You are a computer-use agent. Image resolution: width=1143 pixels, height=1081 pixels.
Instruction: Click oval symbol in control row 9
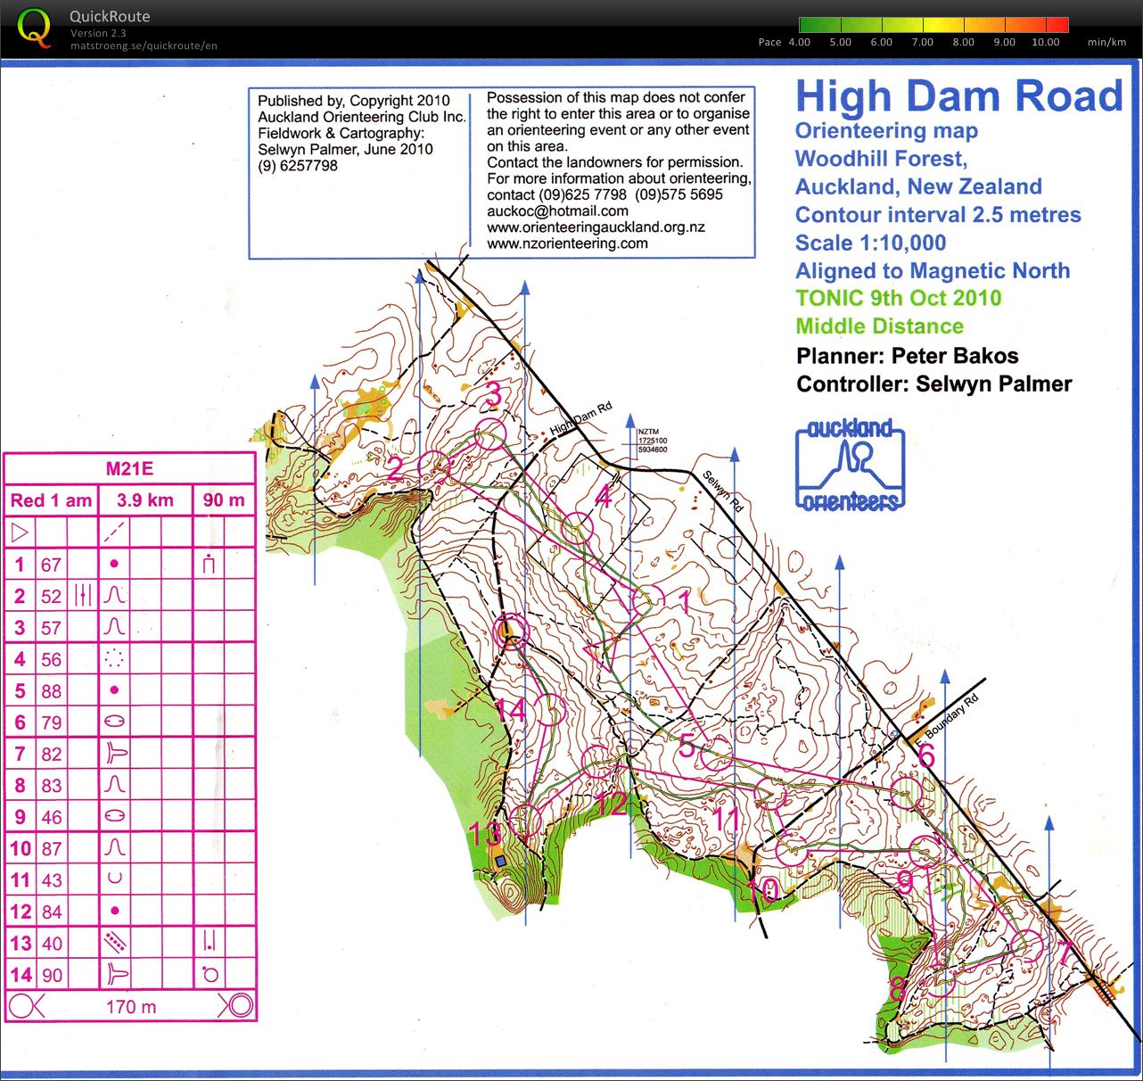tap(114, 816)
